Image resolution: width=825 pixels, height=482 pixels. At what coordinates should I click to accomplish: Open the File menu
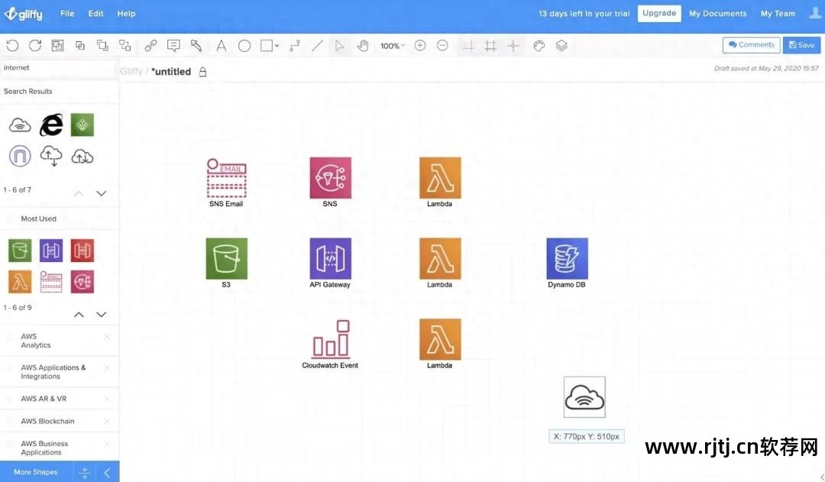coord(67,14)
